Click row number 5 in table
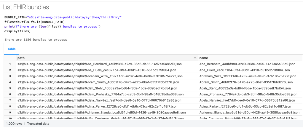 10,88
